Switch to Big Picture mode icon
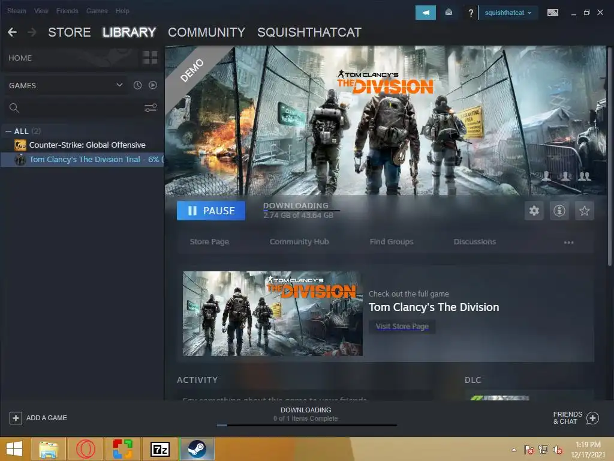The image size is (614, 461). click(x=552, y=13)
